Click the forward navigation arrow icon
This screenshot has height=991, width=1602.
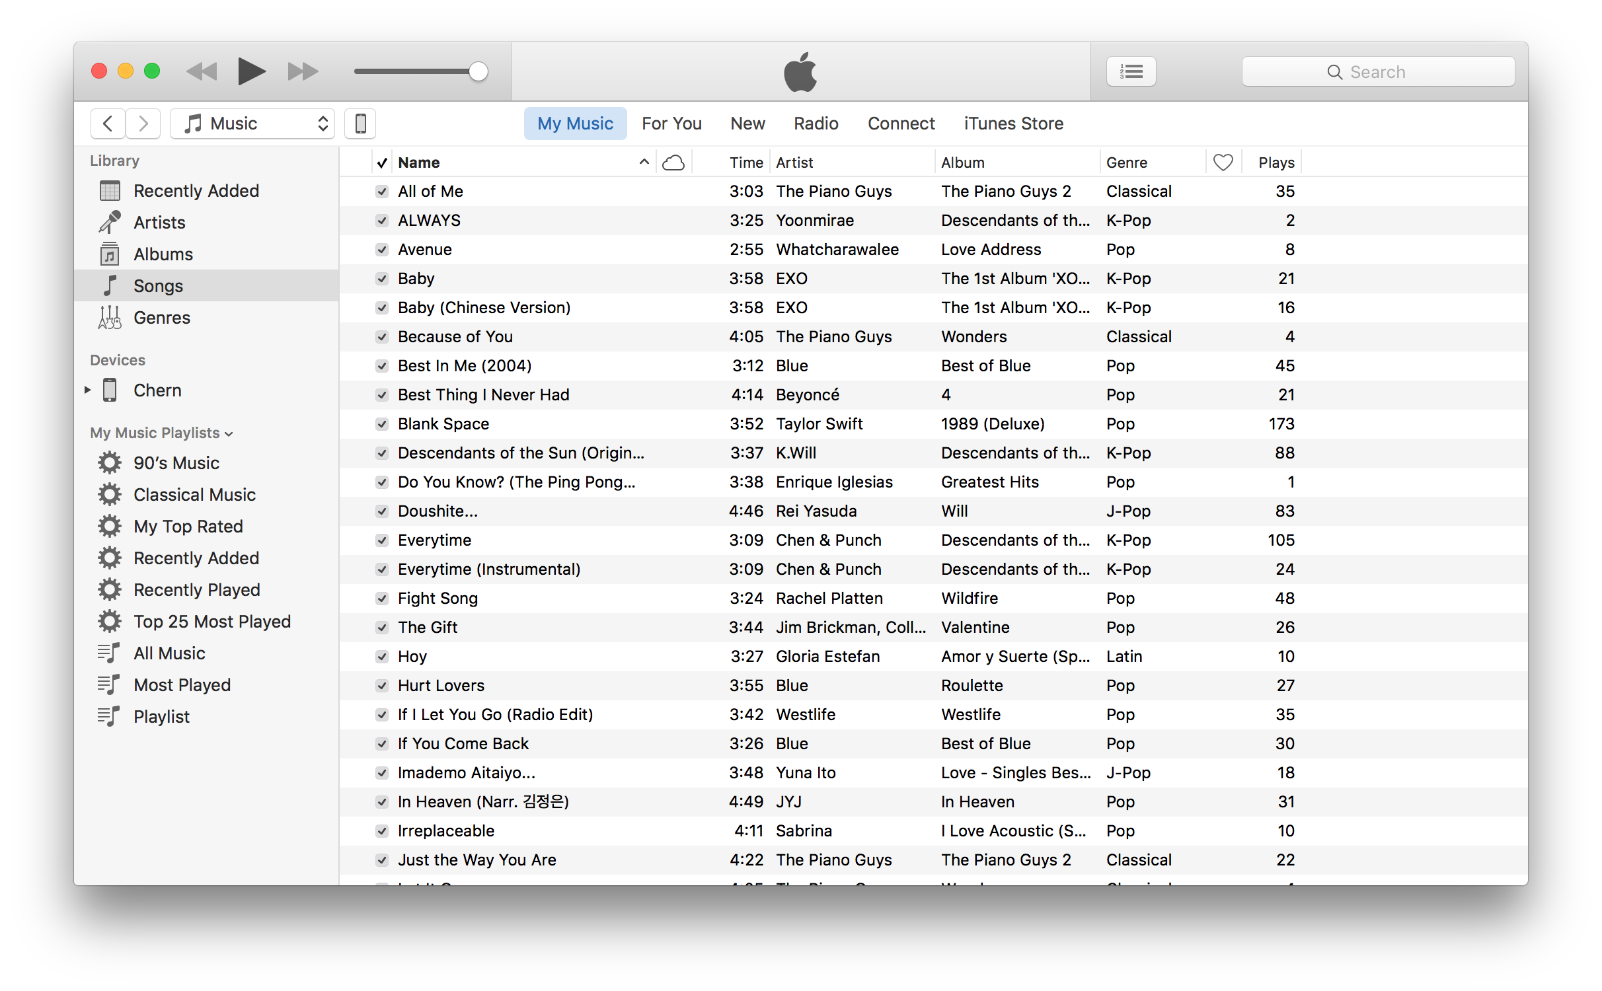pos(143,122)
